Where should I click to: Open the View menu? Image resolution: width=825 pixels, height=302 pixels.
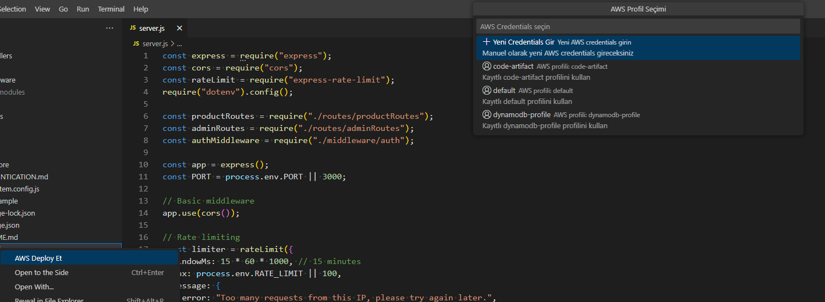tap(42, 9)
